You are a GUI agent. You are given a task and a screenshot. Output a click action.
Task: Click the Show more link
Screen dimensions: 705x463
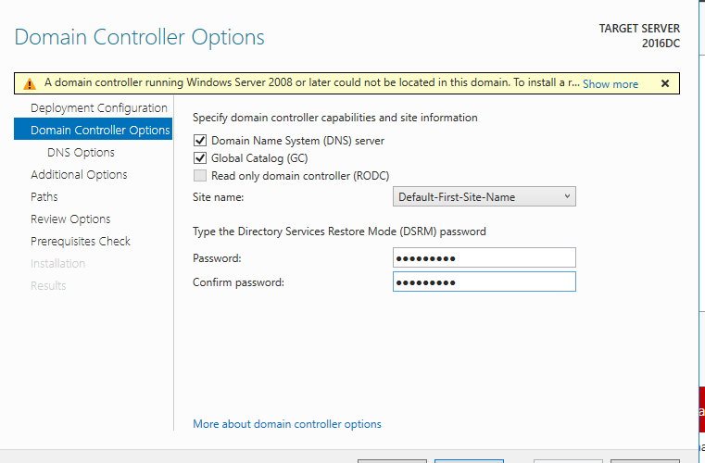tap(610, 84)
